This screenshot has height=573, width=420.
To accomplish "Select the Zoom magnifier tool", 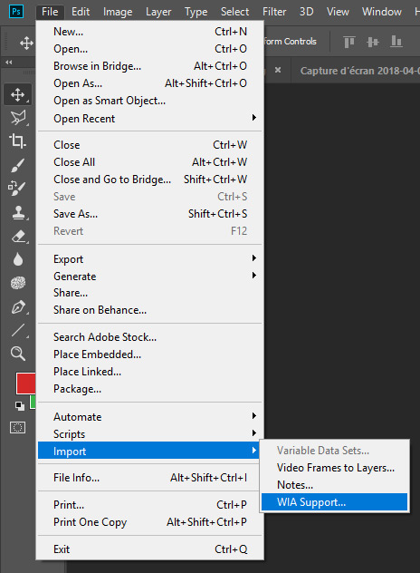I will 18,354.
